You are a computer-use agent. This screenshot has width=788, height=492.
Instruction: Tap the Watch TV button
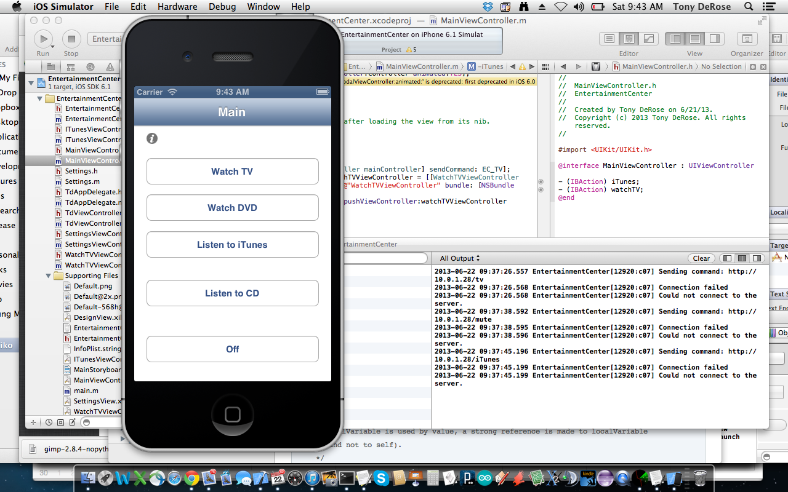(x=232, y=172)
